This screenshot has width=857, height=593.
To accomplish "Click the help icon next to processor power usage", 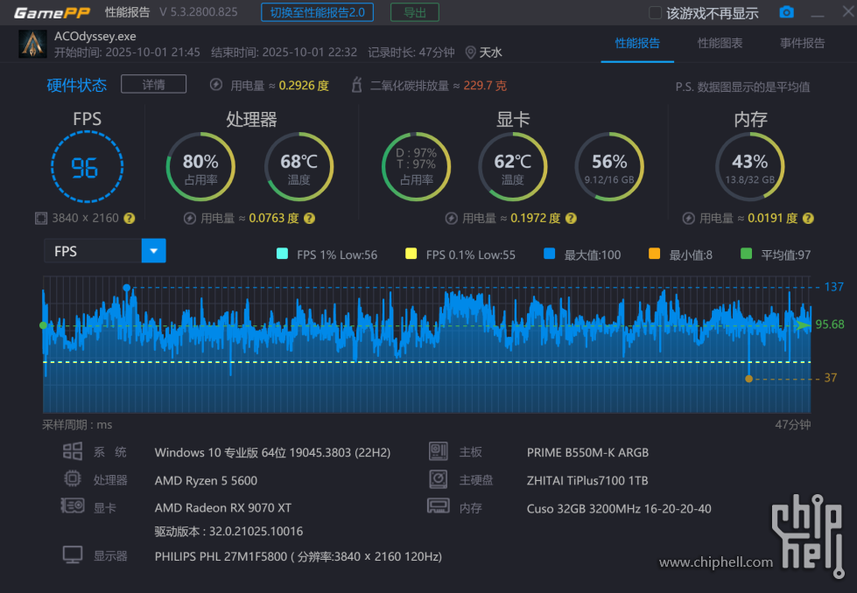I will click(x=309, y=218).
